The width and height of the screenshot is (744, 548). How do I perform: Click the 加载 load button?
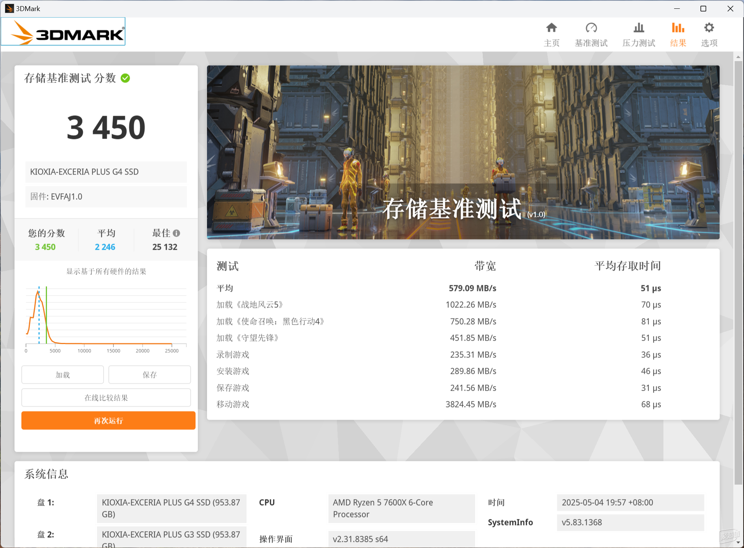(x=63, y=375)
